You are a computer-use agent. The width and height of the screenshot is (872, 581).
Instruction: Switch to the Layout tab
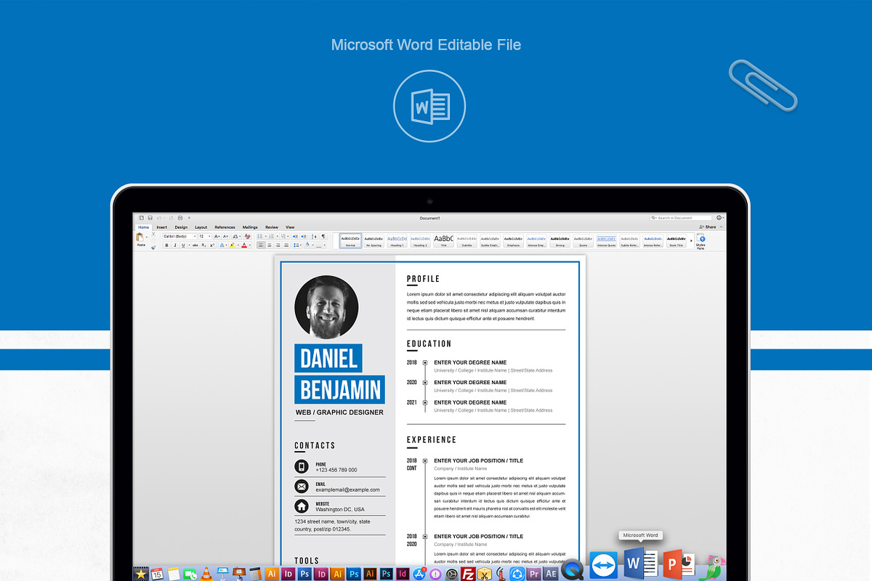click(201, 227)
